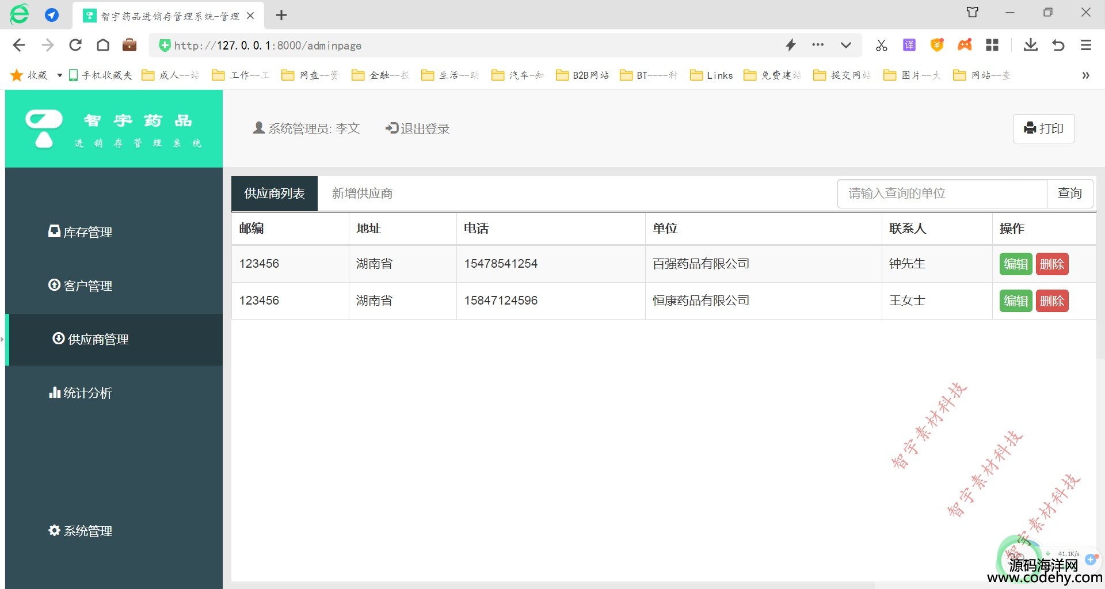Click the translate extension icon
Image resolution: width=1105 pixels, height=589 pixels.
coord(909,45)
